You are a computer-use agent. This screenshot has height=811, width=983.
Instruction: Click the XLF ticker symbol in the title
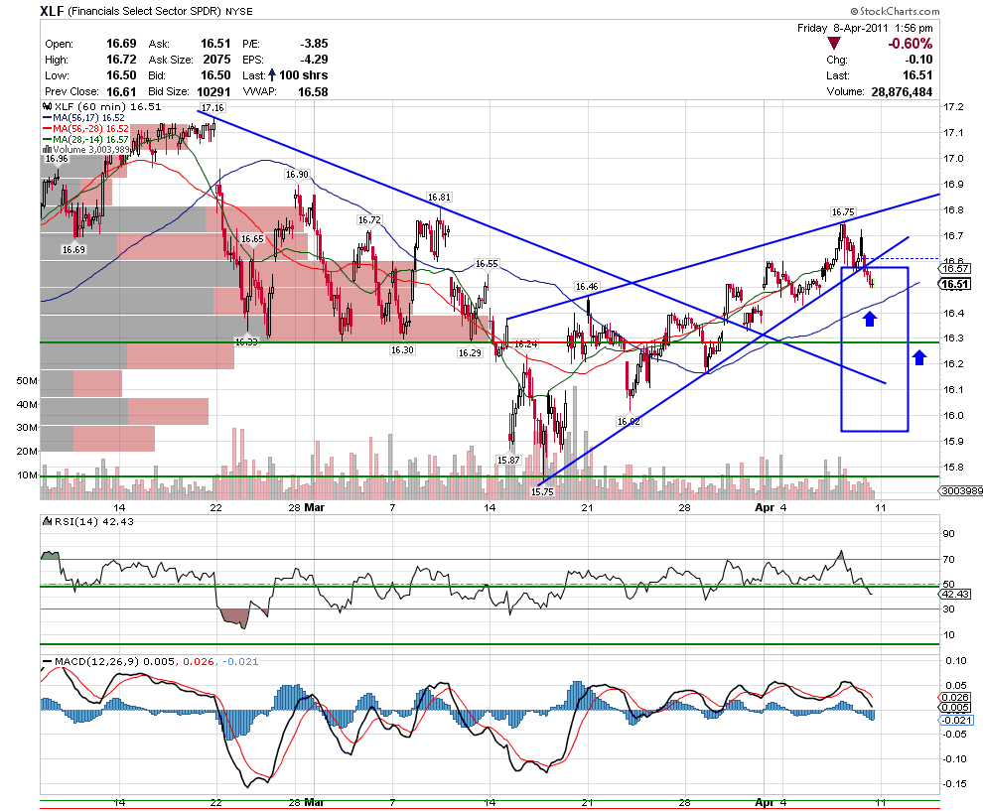point(52,11)
